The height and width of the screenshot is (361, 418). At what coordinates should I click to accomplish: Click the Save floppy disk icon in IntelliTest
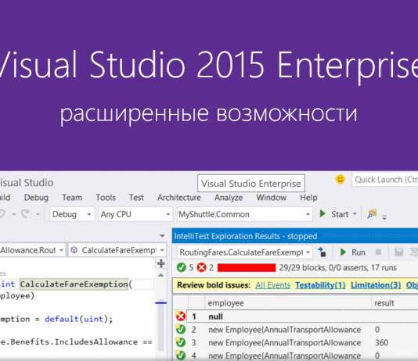pos(398,252)
